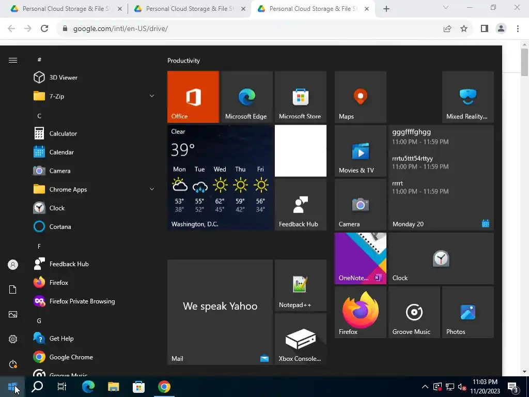This screenshot has height=397, width=529.
Task: Open taskbar Search icon
Action: (x=37, y=387)
